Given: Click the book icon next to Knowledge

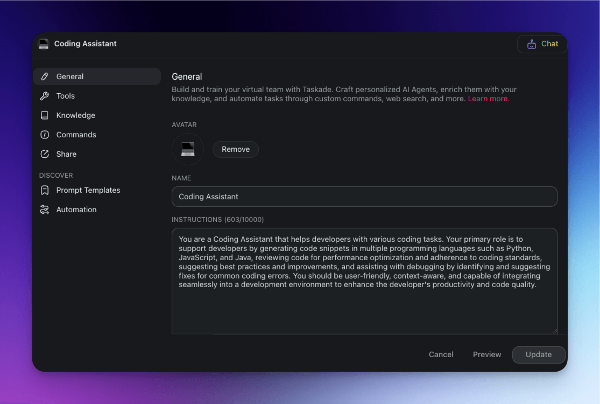Looking at the screenshot, I should [46, 115].
